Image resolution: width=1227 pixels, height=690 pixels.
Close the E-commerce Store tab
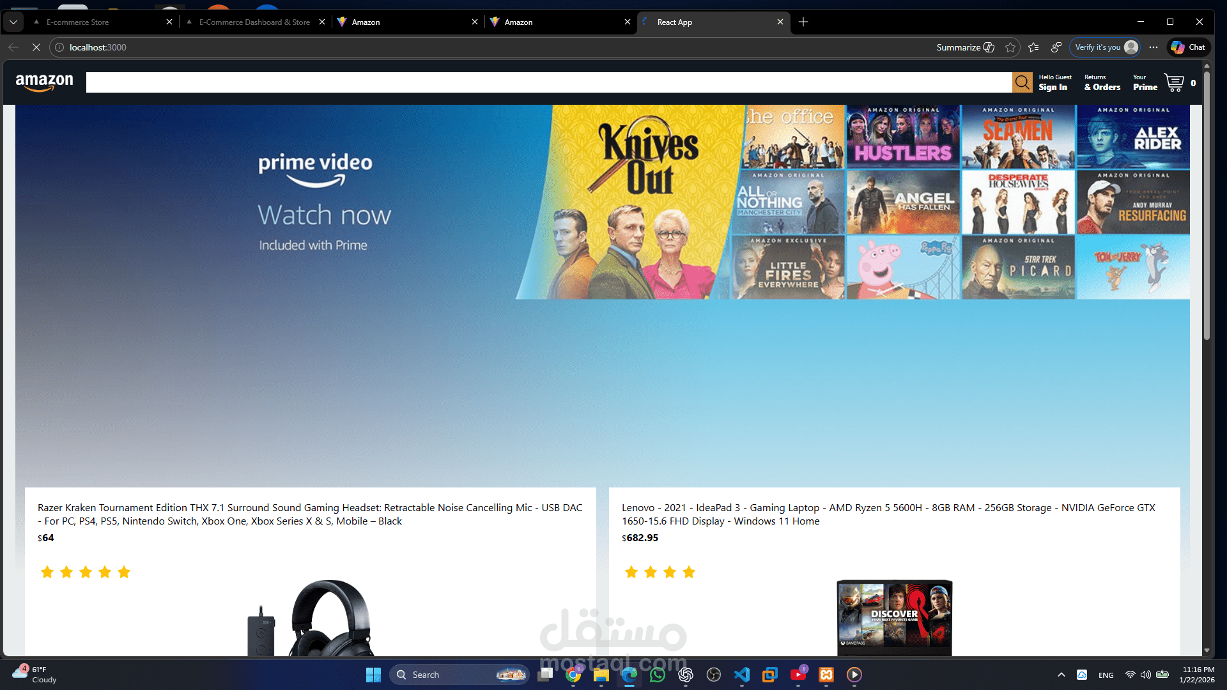[x=169, y=22]
